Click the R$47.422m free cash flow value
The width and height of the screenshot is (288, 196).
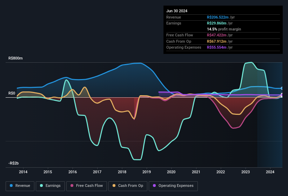[216, 35]
